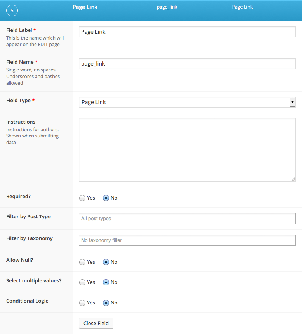Select the Page Link field type box
The image size is (302, 334).
[x=184, y=102]
